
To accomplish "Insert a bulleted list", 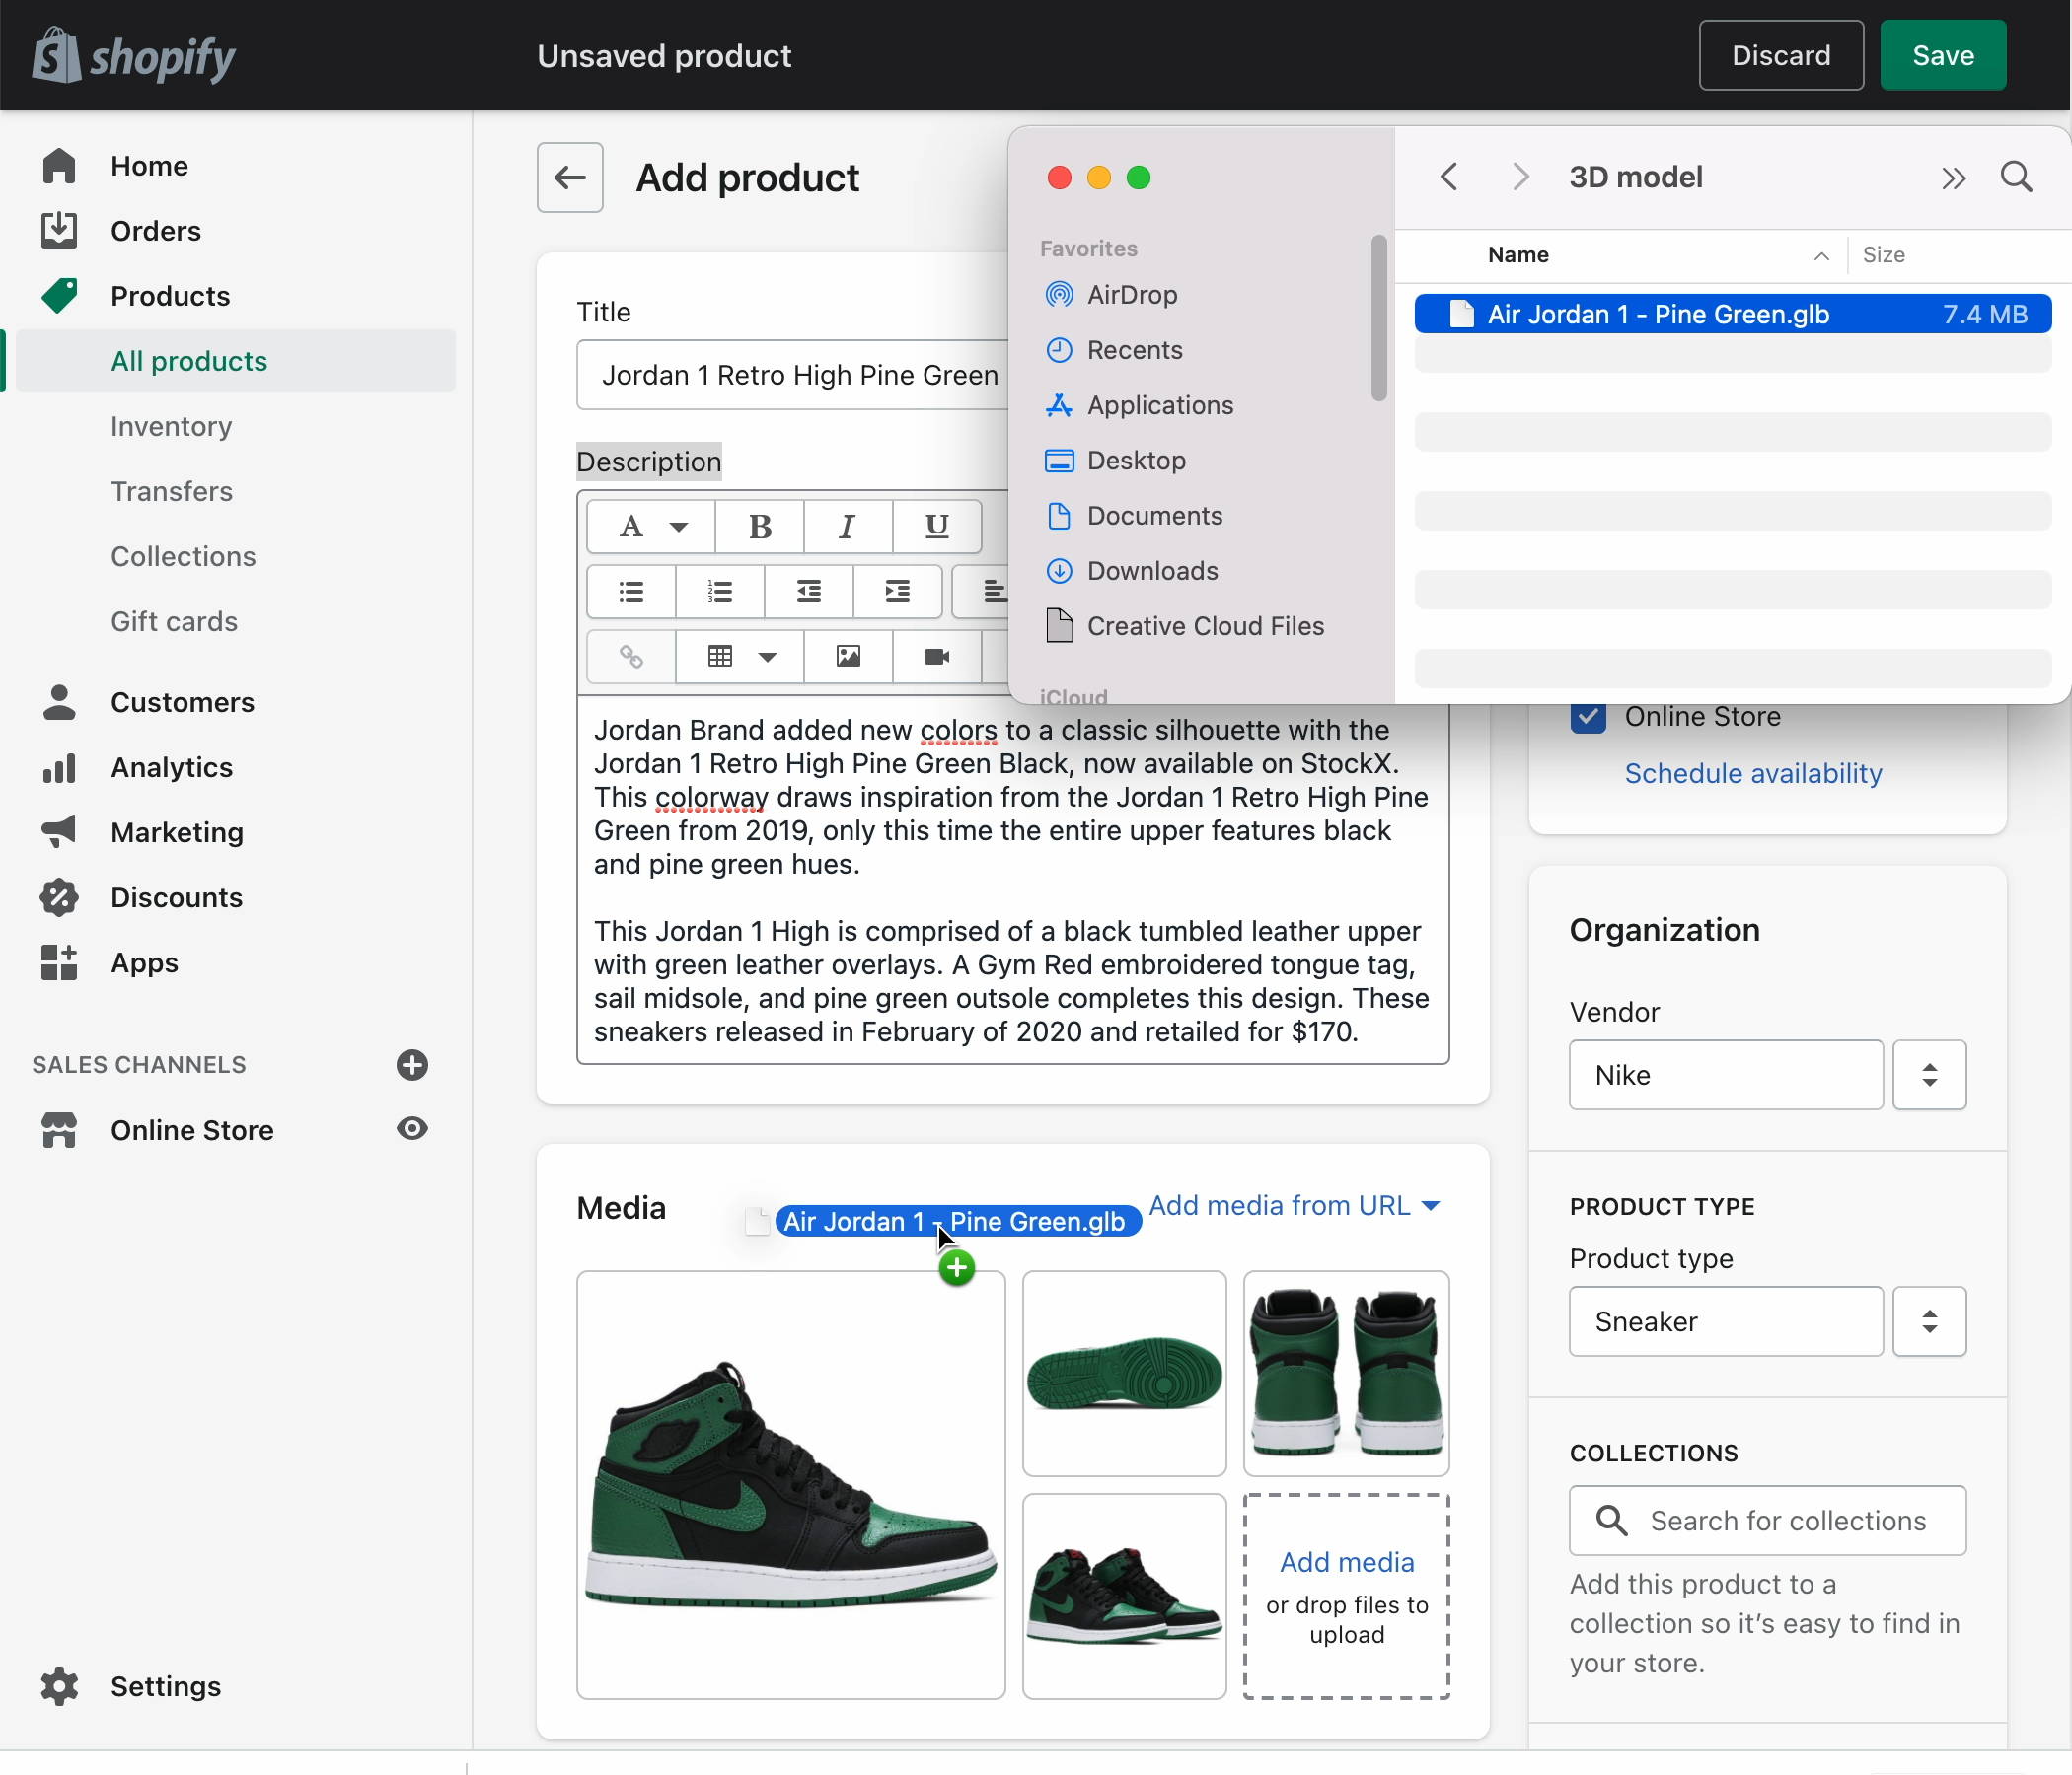I will (631, 592).
